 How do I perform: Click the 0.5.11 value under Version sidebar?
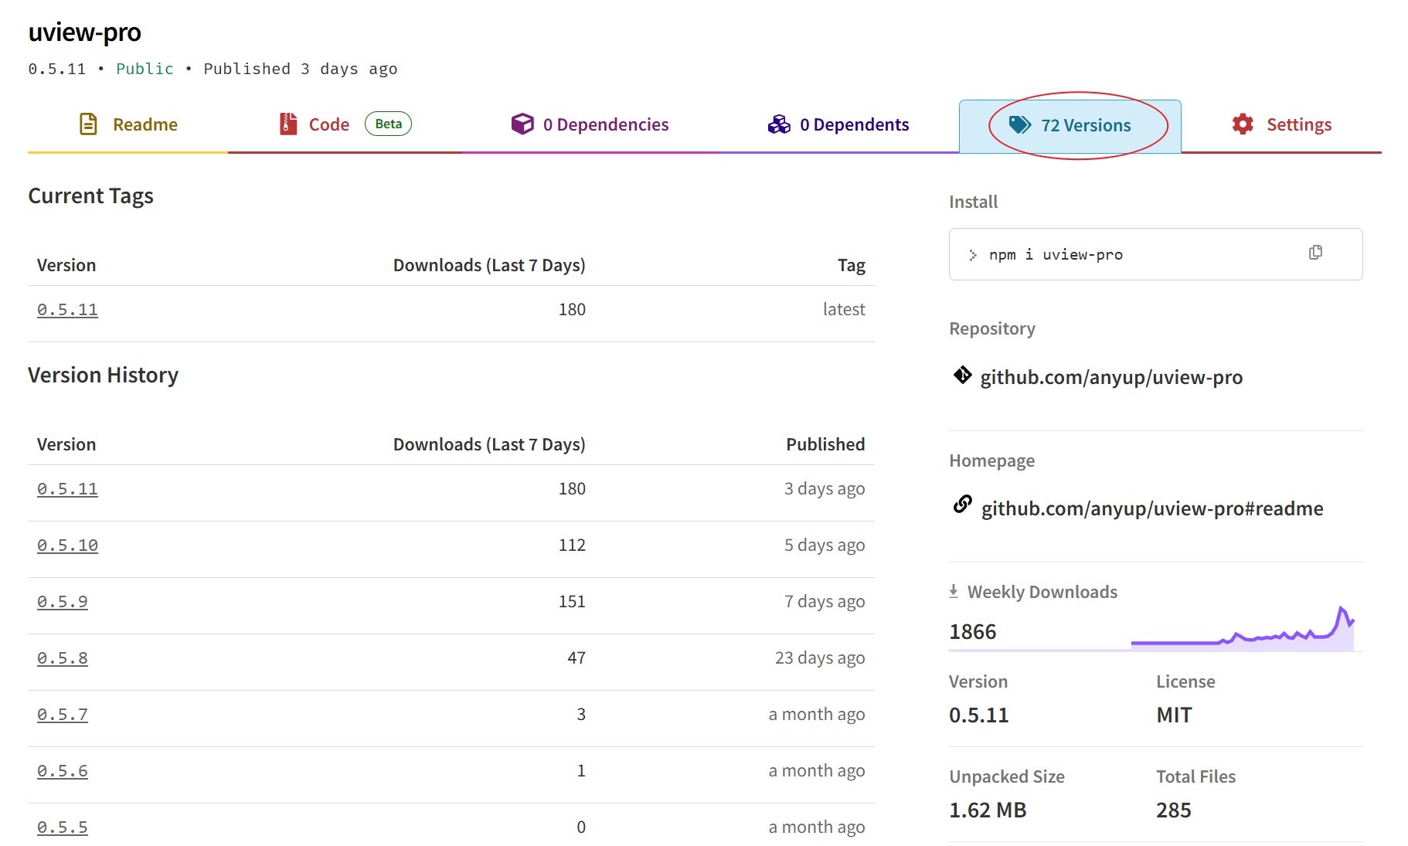coord(979,715)
